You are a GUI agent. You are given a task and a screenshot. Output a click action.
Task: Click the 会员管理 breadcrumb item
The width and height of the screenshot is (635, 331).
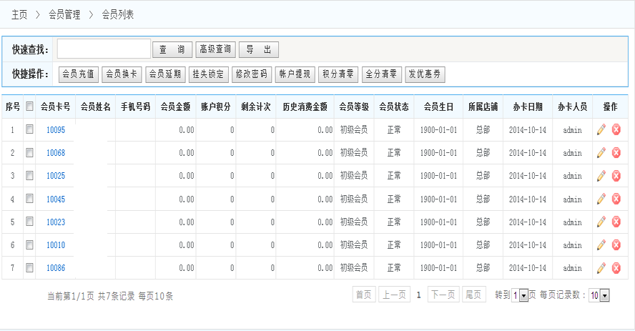tap(64, 14)
